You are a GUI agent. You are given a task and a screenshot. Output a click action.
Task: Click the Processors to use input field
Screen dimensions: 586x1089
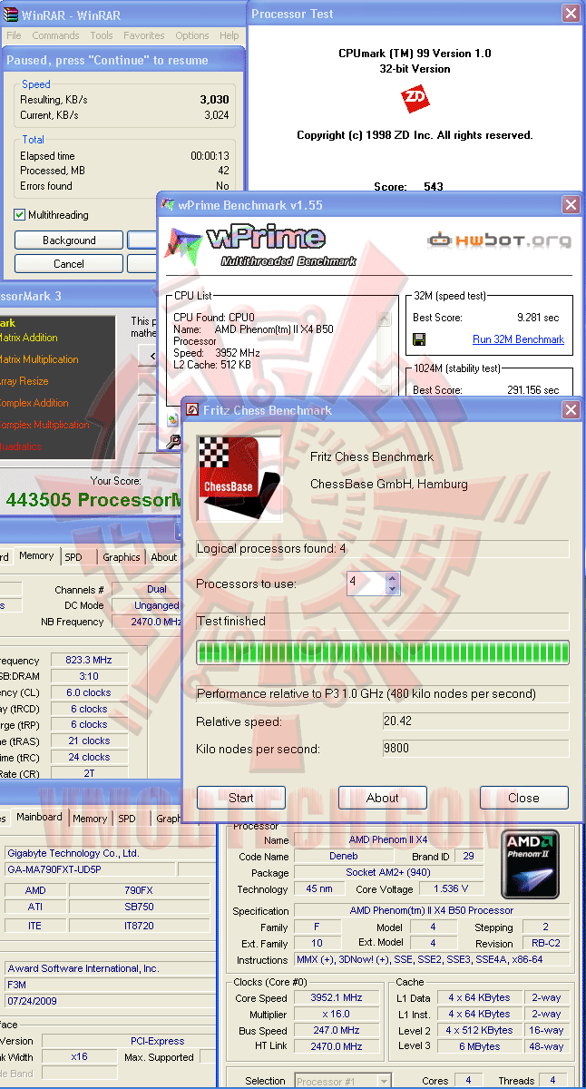(x=366, y=584)
